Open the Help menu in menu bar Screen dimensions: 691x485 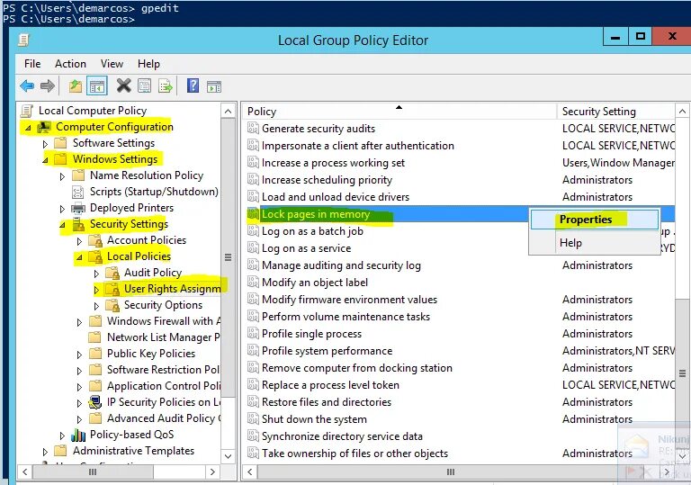click(148, 64)
